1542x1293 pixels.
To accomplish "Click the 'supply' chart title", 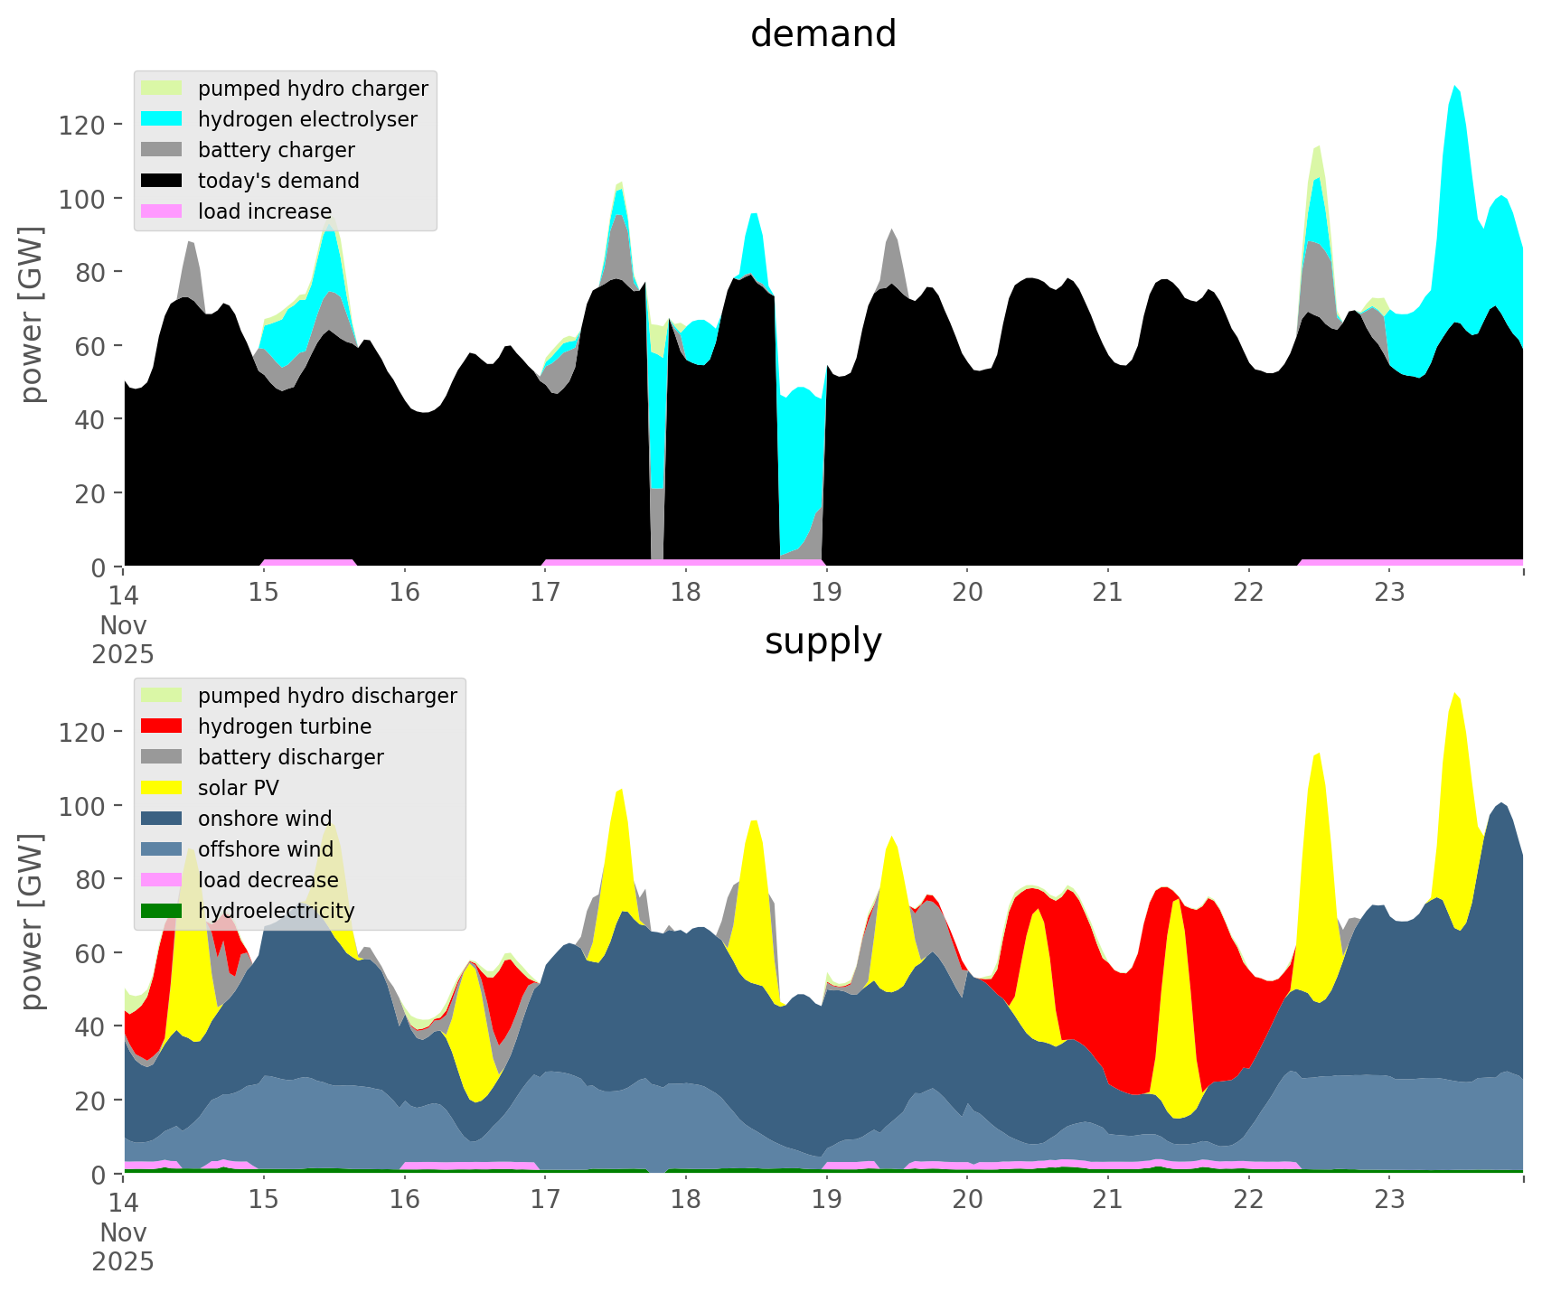I will (x=823, y=642).
